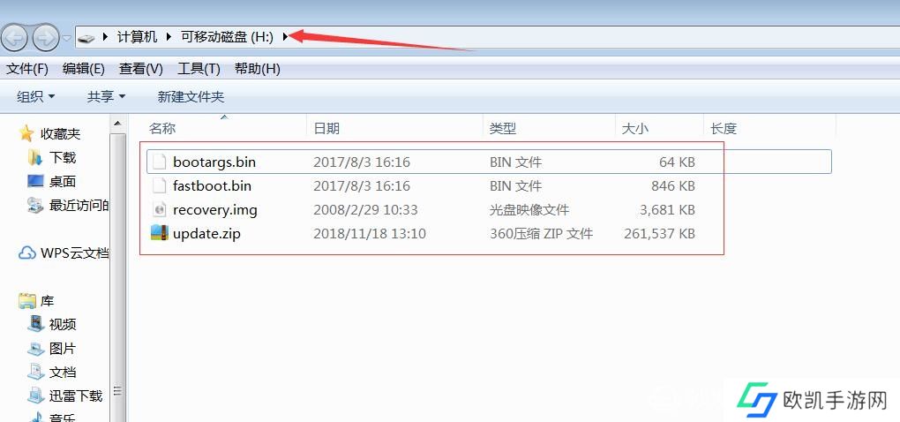Screen dimensions: 900x422
Task: Expand the arrow after 可移动磁盘 (H:)
Action: click(x=285, y=37)
